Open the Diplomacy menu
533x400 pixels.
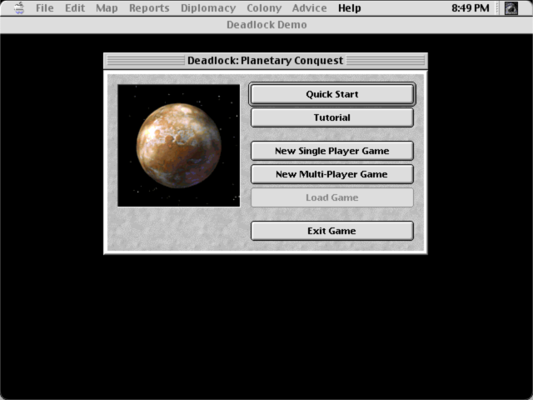coord(208,7)
